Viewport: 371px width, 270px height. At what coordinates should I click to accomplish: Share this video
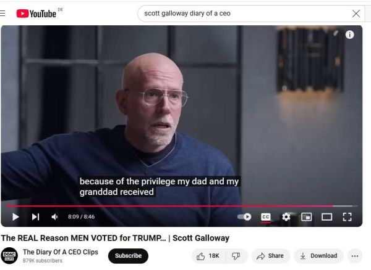[270, 256]
